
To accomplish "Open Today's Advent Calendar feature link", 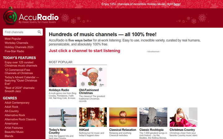I will [22, 80].
